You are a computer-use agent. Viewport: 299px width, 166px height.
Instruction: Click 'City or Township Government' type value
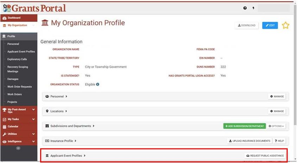(106, 67)
